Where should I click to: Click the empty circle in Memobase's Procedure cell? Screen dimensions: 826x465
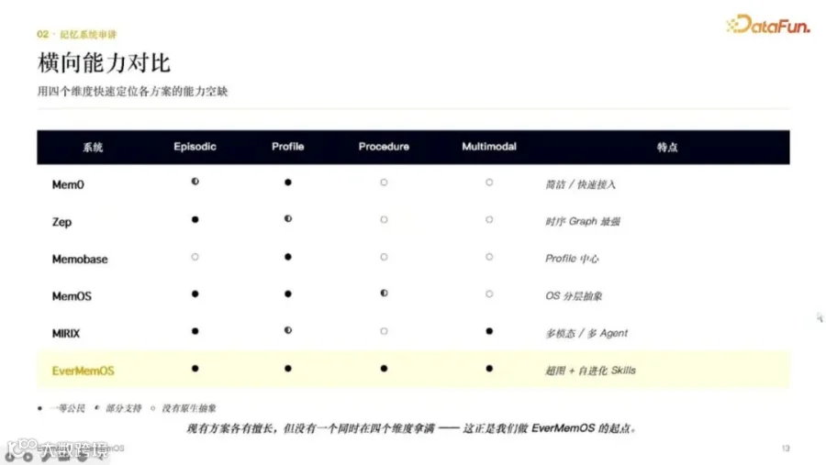pos(384,257)
